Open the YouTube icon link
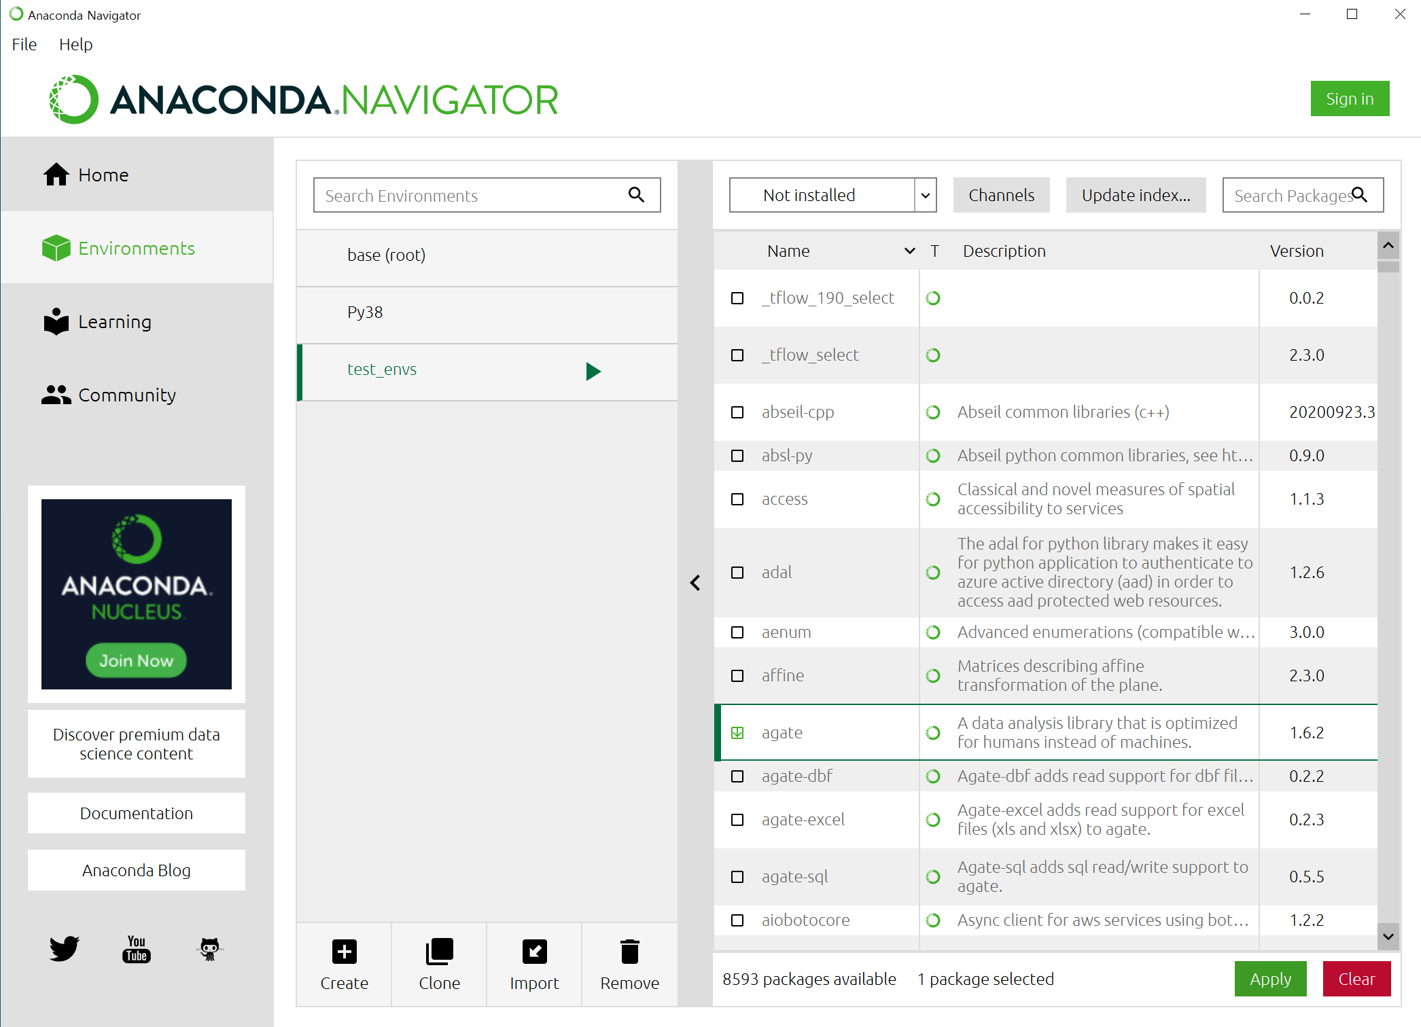Viewport: 1421px width, 1027px height. (x=137, y=948)
